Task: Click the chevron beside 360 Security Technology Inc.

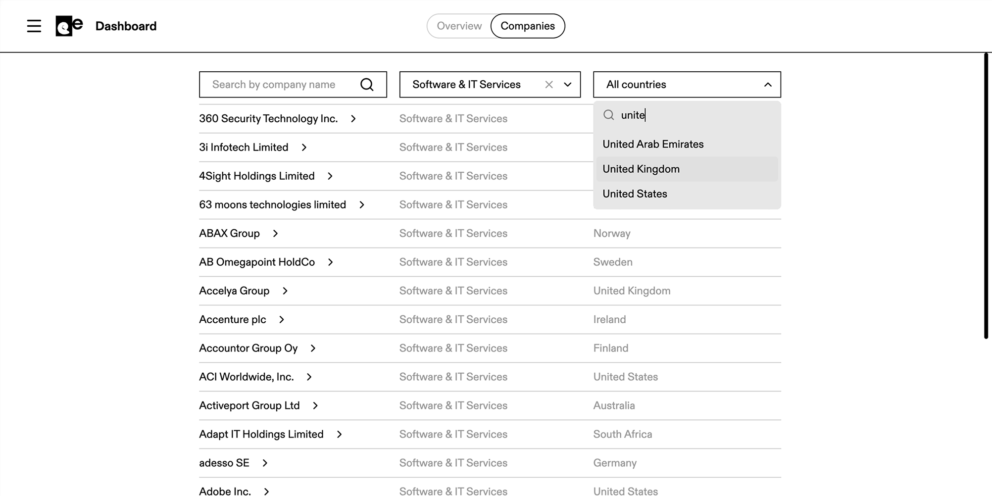Action: [x=353, y=118]
